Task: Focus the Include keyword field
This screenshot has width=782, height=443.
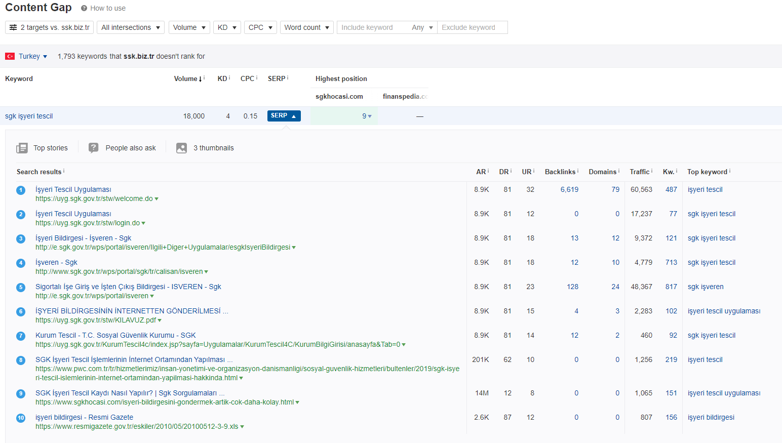Action: point(372,27)
